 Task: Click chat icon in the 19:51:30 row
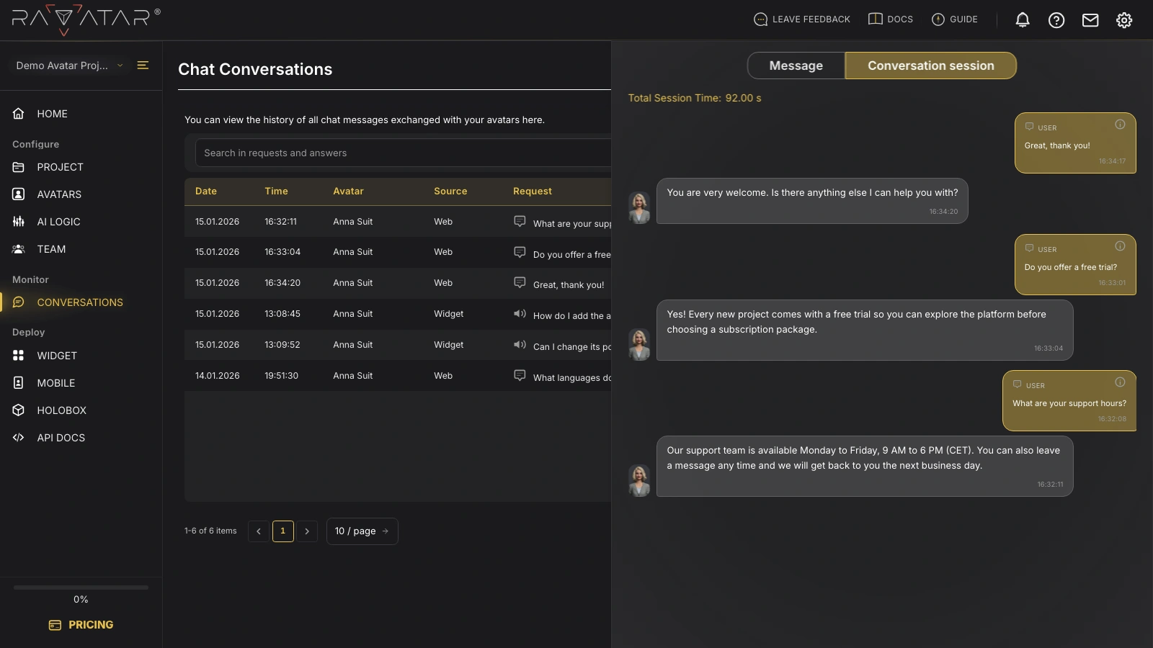click(520, 375)
